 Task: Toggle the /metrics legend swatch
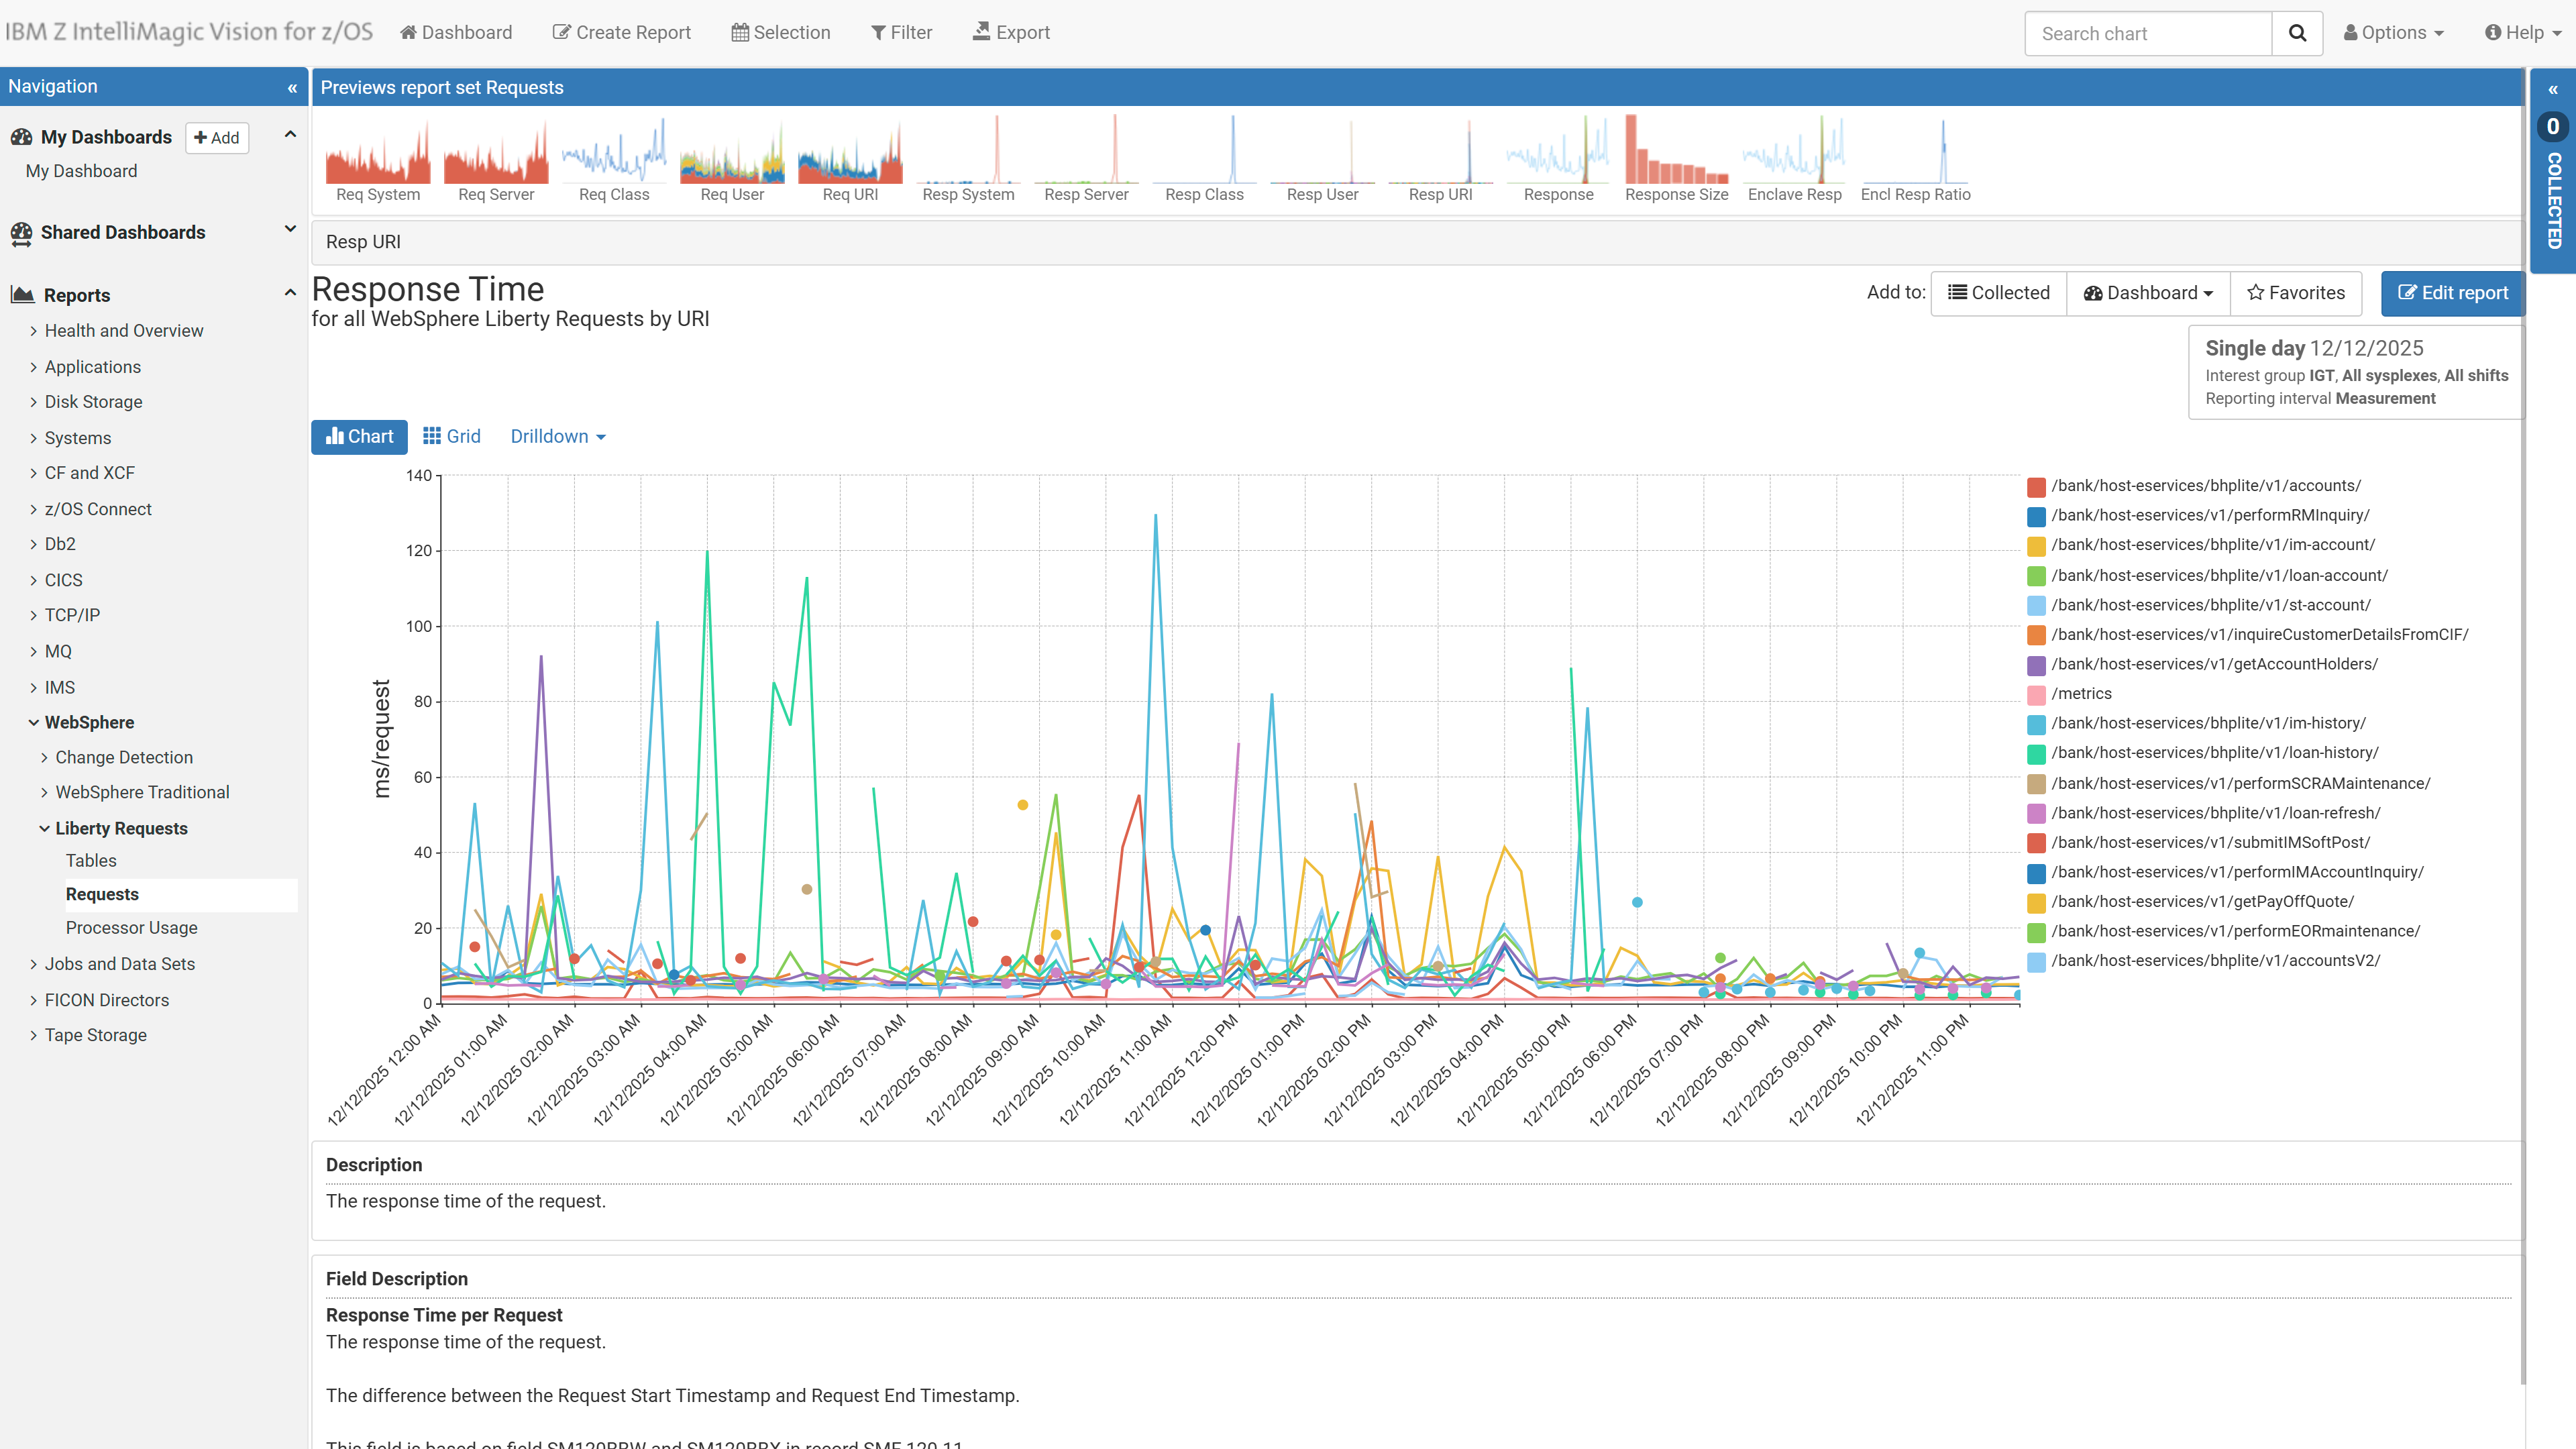tap(2036, 694)
